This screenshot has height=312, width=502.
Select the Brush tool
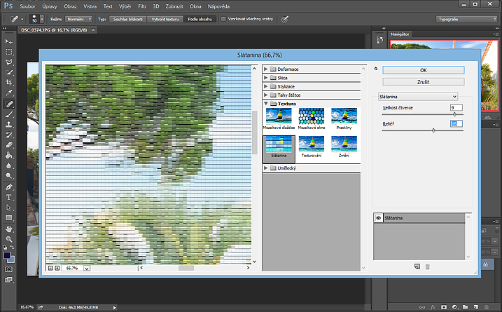click(8, 114)
